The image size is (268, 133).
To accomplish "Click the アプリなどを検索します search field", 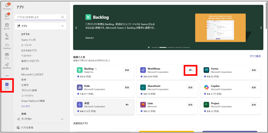I will [40, 17].
